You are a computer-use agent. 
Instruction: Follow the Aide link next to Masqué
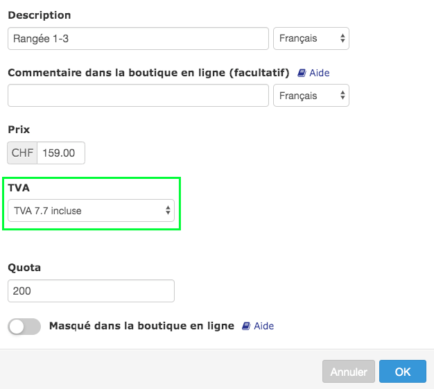263,326
